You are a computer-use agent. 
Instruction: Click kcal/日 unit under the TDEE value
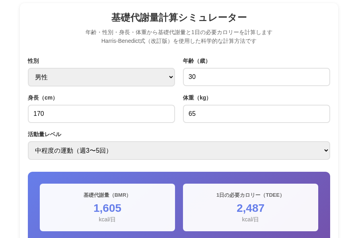251,219
